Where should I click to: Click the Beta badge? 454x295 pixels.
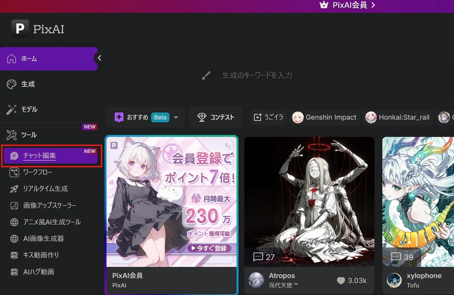pyautogui.click(x=160, y=117)
